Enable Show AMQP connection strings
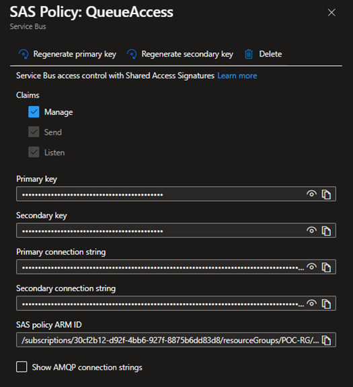Screen dimensions: 353x387 point(22,367)
